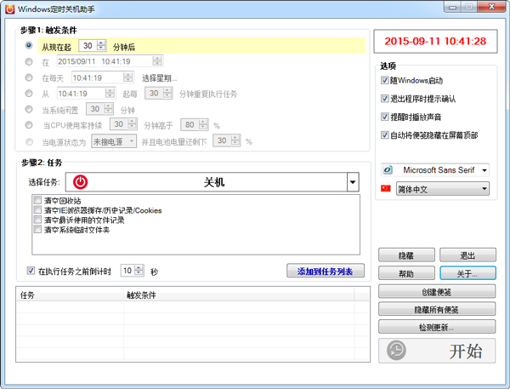Toggle 提醒时播放声音 checkbox
This screenshot has width=510, height=389.
click(385, 117)
